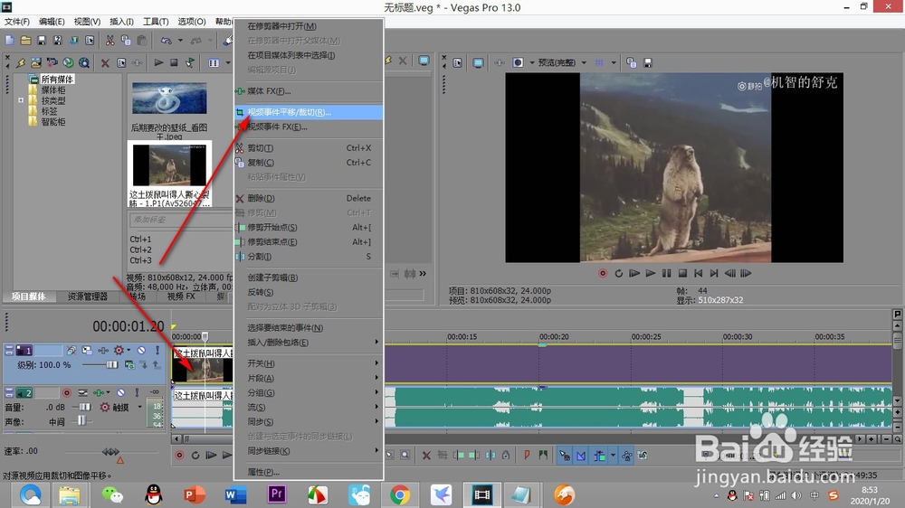Open the 触摸 automation mode dropdown
The width and height of the screenshot is (905, 508).
[x=140, y=407]
